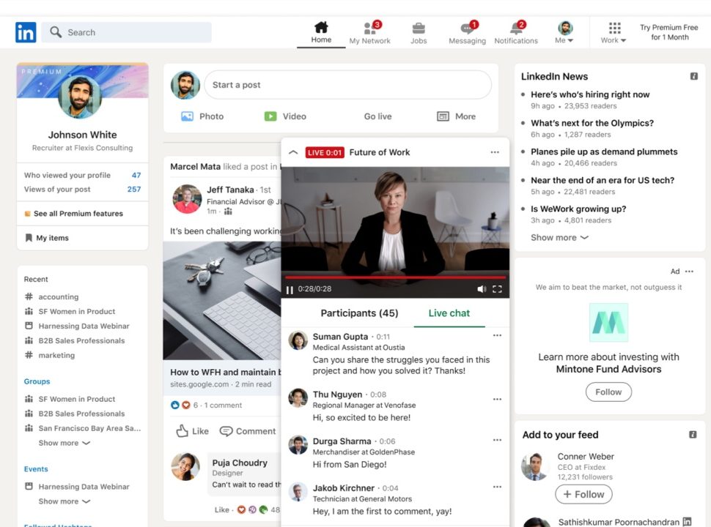Open Johnson White's profile name
711x527 pixels.
[83, 135]
